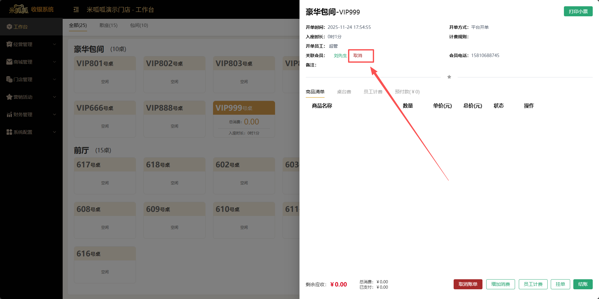Screen dimensions: 599x299
Task: Click 取消 next to linked member
Action: click(358, 55)
